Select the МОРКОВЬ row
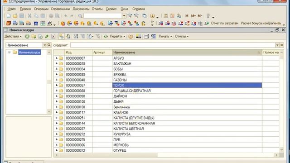Image resolution: width=290 pixels, height=163 pixels. [x=166, y=145]
